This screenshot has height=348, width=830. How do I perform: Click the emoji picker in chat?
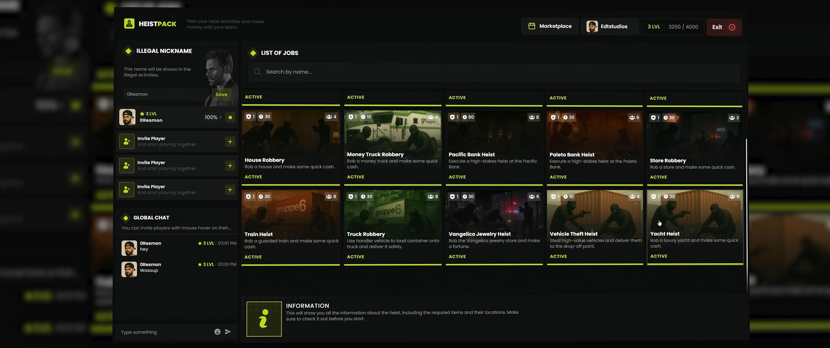[217, 332]
